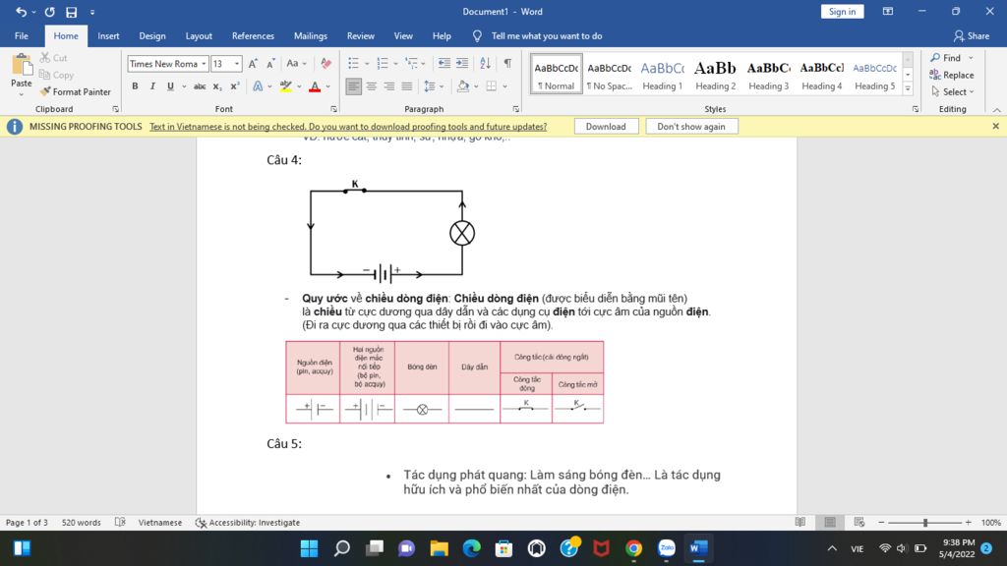
Task: Dismiss the proofing tools notification bar
Action: pyautogui.click(x=995, y=127)
